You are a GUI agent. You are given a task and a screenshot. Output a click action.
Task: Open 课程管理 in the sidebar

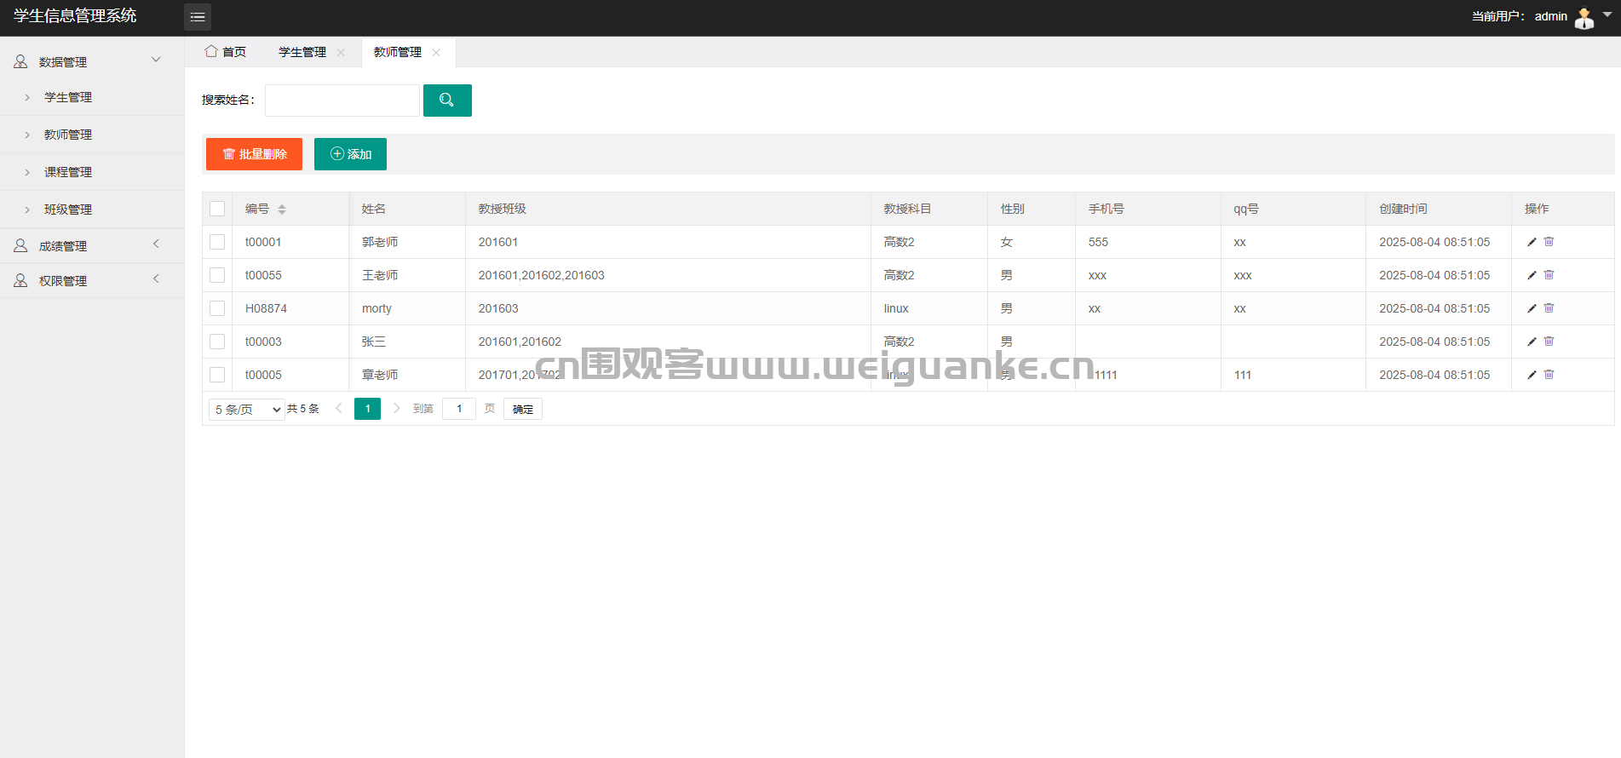(68, 172)
